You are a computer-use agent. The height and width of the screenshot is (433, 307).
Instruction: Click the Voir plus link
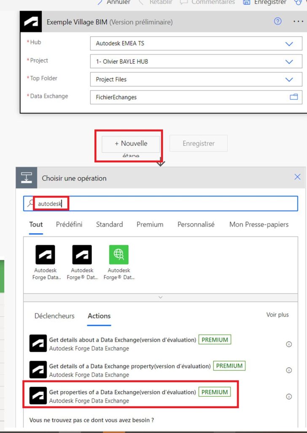click(x=277, y=315)
